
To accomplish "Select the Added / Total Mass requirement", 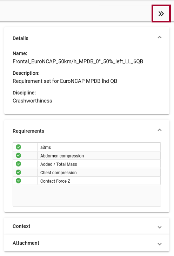I will coord(87,164).
